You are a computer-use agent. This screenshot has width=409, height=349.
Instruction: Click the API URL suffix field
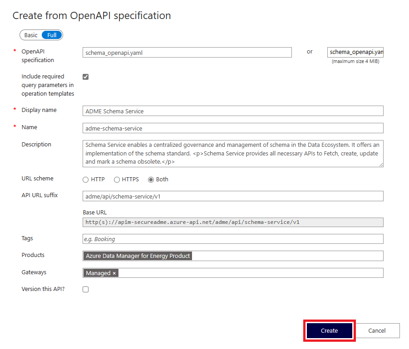pos(232,196)
